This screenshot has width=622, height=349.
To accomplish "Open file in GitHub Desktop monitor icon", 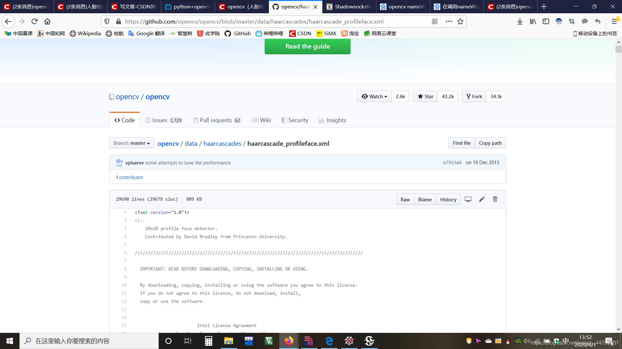I will [468, 199].
